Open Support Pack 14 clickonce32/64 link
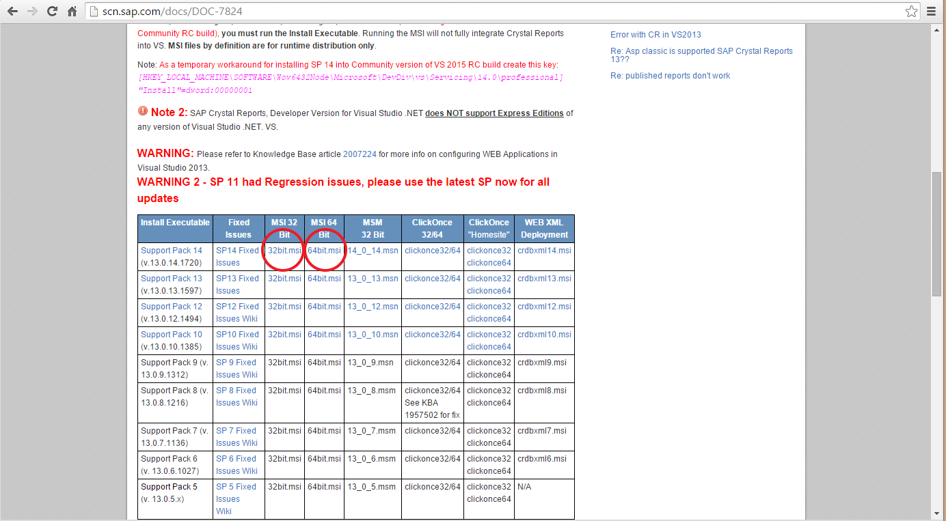 433,251
